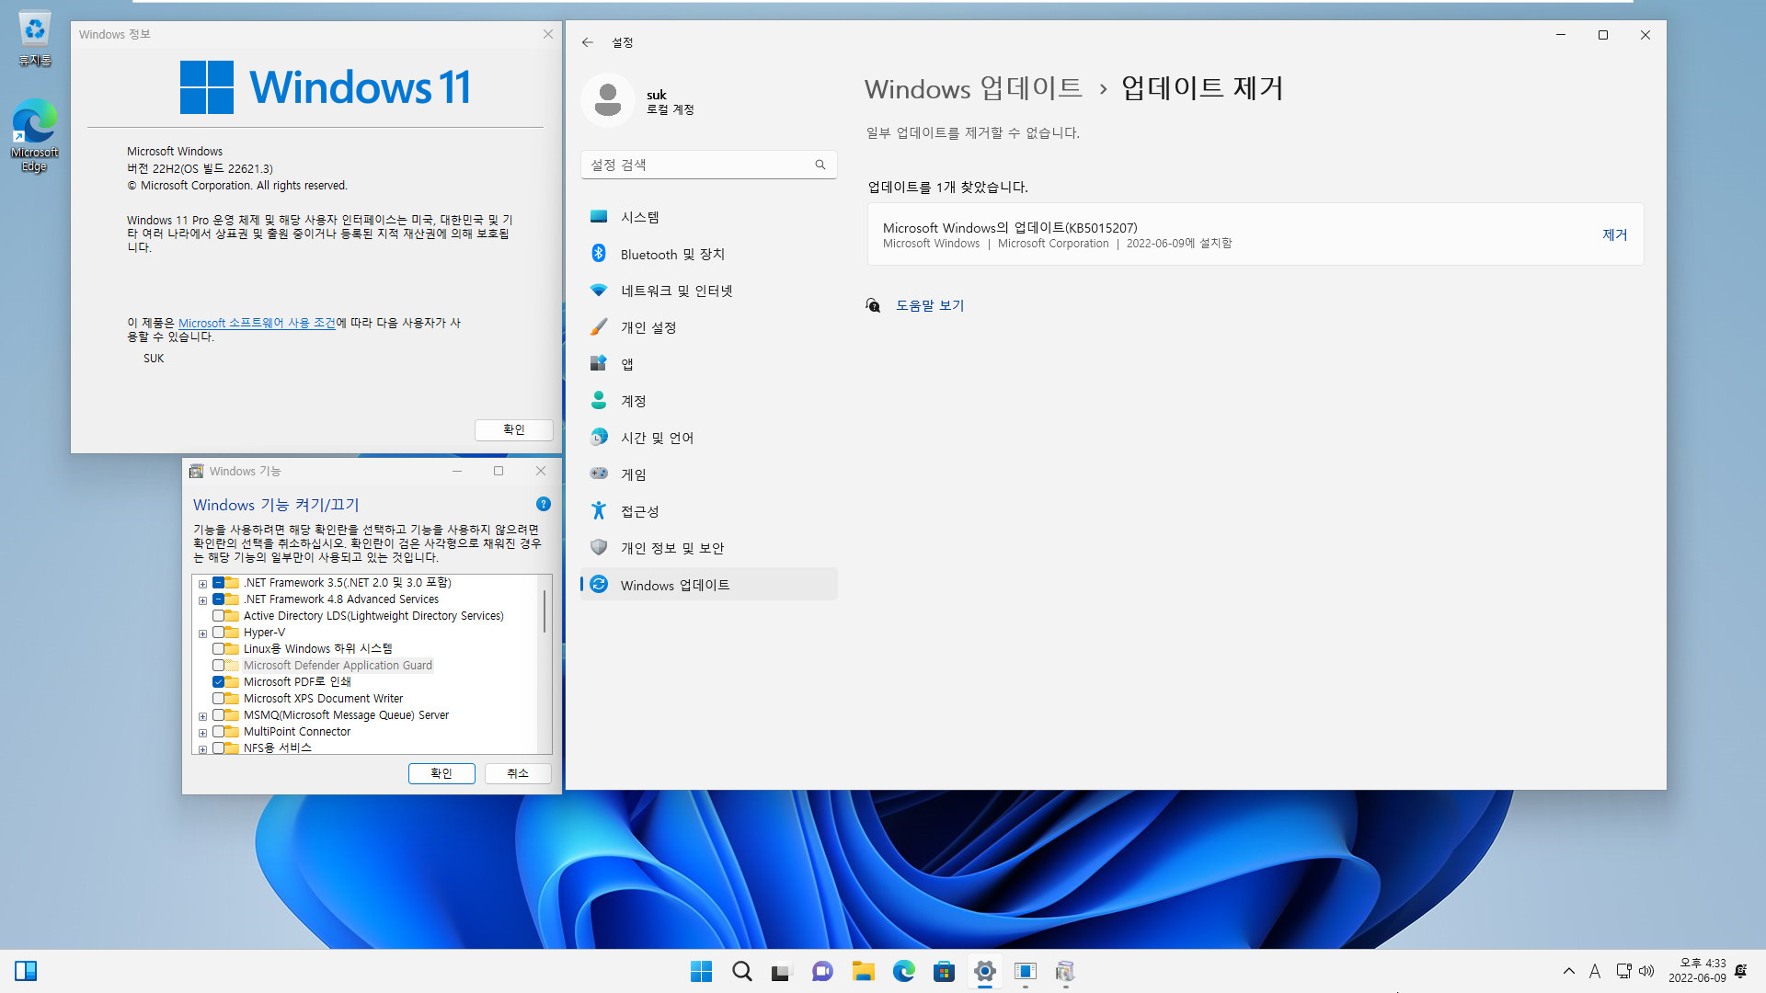Click Windows 업데이트 breadcrumb
The image size is (1766, 993).
pyautogui.click(x=973, y=88)
